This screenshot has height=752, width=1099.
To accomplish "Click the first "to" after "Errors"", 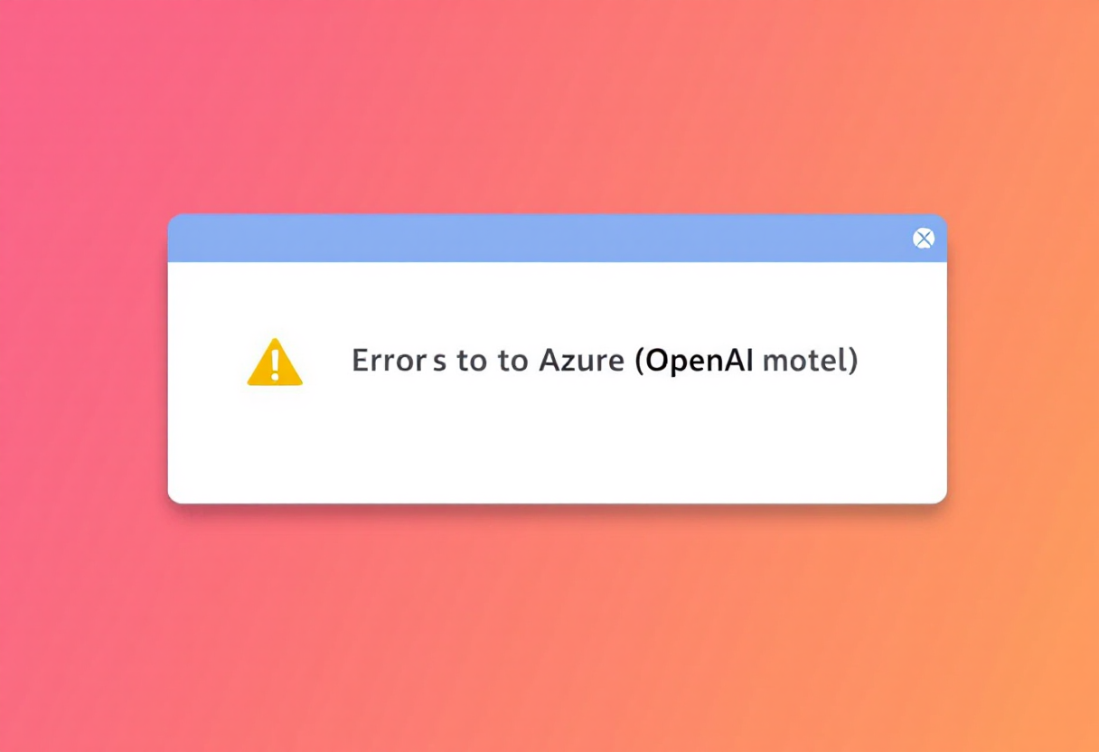I will pyautogui.click(x=472, y=361).
